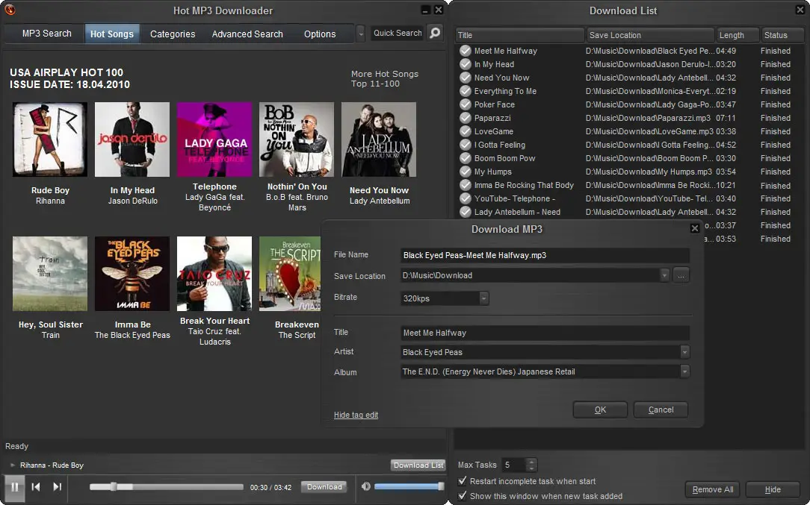Screen dimensions: 810x505
Task: Click the checkmark icon beside LoveGame
Action: click(x=466, y=131)
